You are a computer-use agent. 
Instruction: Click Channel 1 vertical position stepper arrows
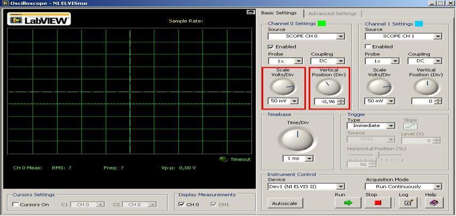tap(438, 101)
